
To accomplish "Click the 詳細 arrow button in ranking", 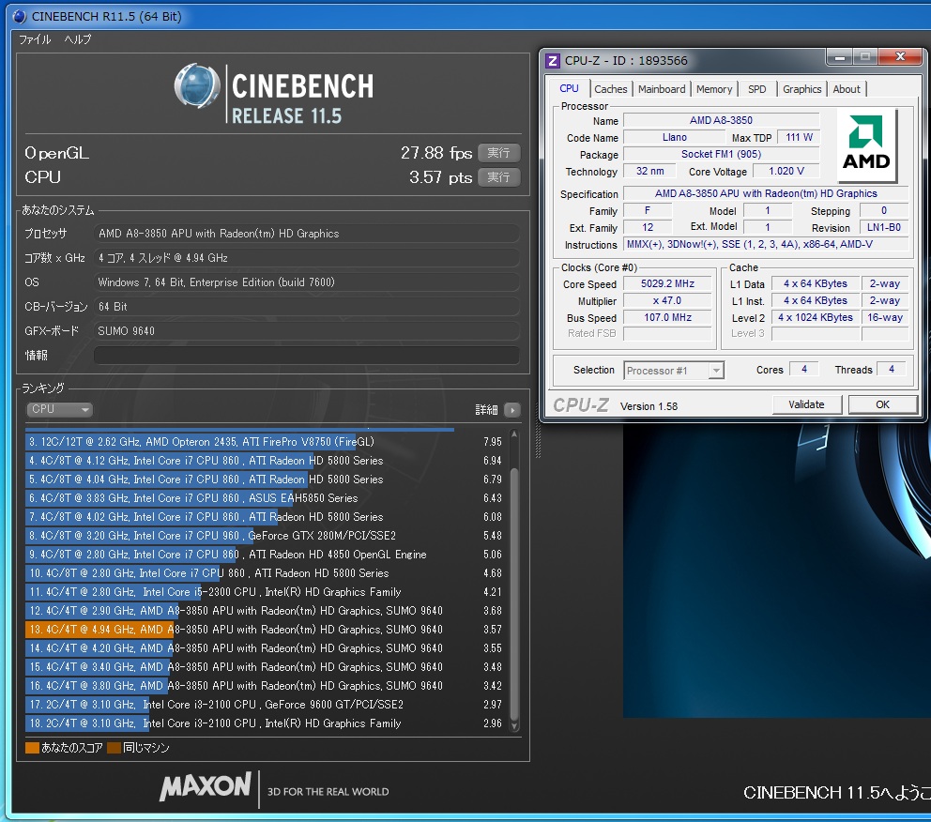I will 511,410.
